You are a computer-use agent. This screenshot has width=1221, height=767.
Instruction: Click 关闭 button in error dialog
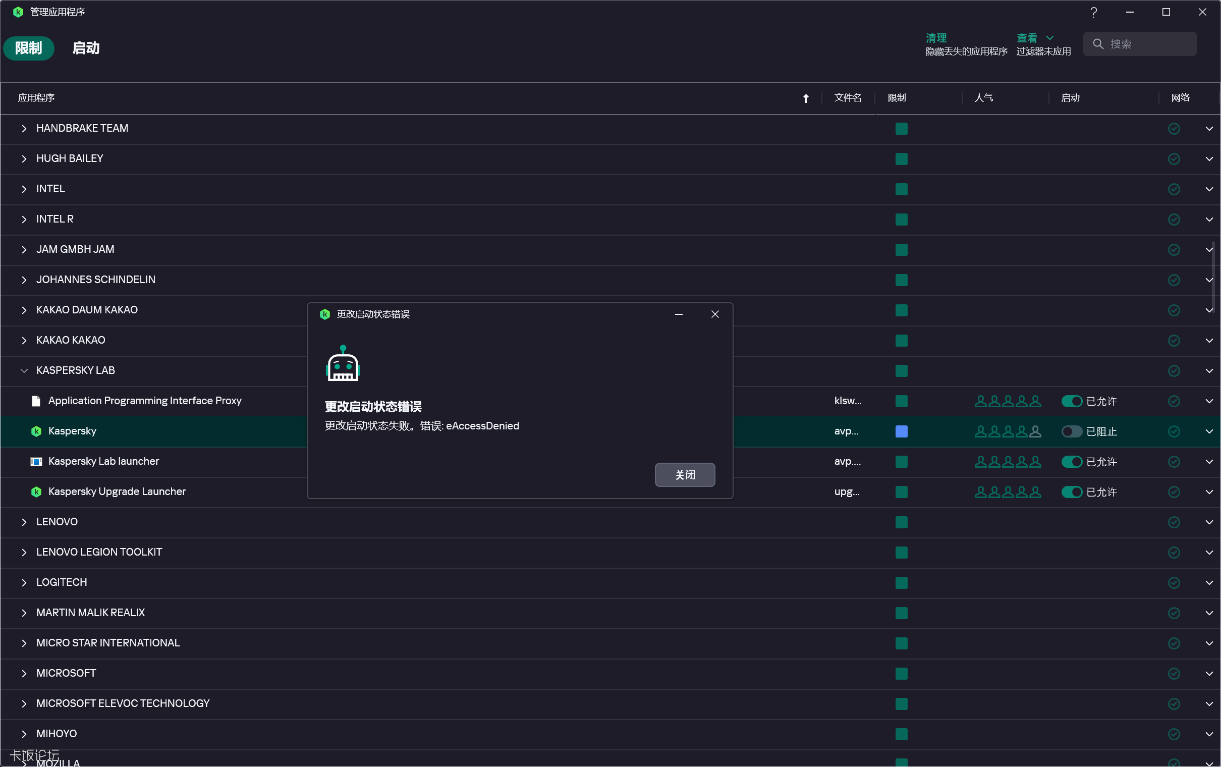685,475
